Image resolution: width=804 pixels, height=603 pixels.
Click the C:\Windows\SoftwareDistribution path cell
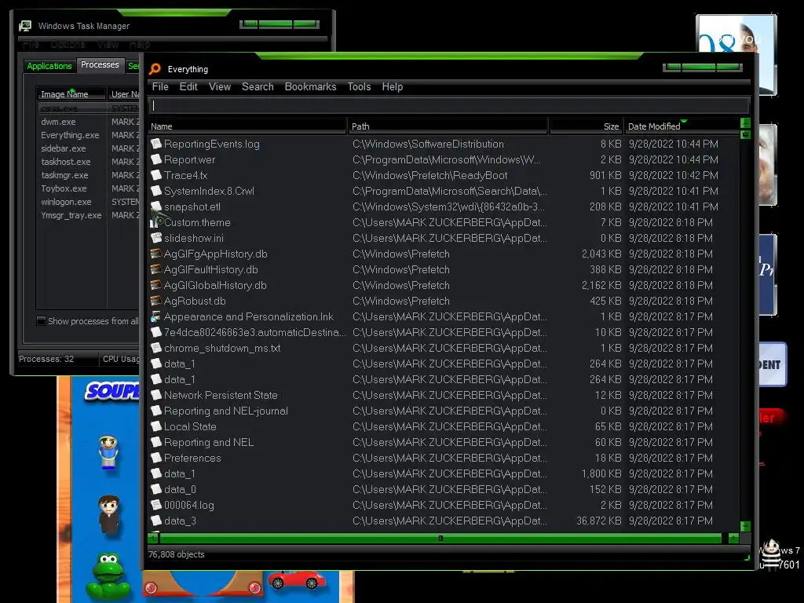tap(428, 144)
